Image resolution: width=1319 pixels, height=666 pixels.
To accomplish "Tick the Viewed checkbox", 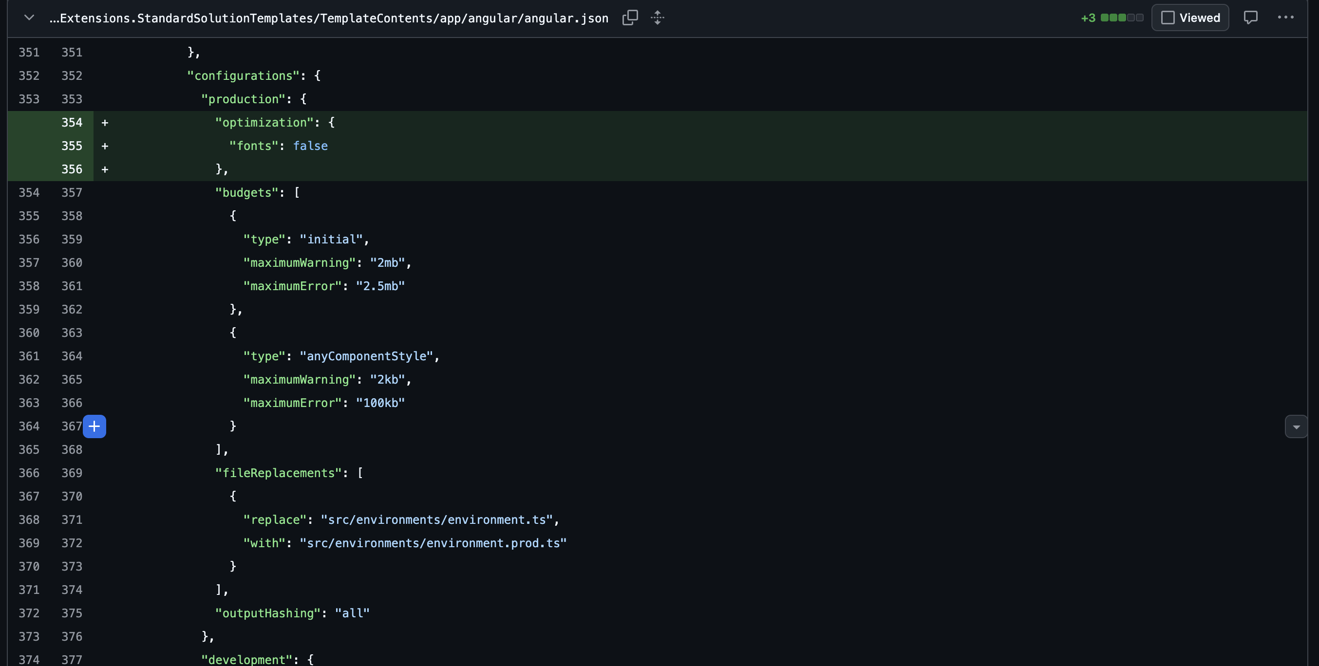I will point(1168,18).
